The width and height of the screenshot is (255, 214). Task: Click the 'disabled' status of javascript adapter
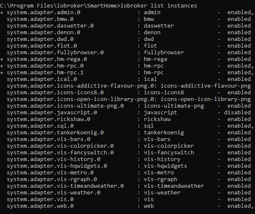tap(237, 113)
